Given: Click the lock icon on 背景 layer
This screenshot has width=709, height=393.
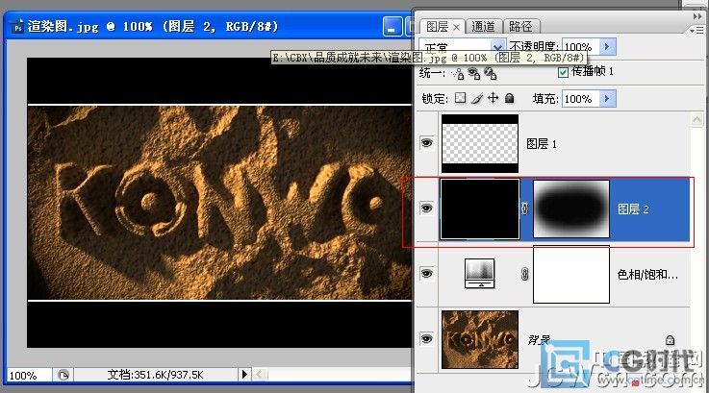Looking at the screenshot, I should pos(670,340).
